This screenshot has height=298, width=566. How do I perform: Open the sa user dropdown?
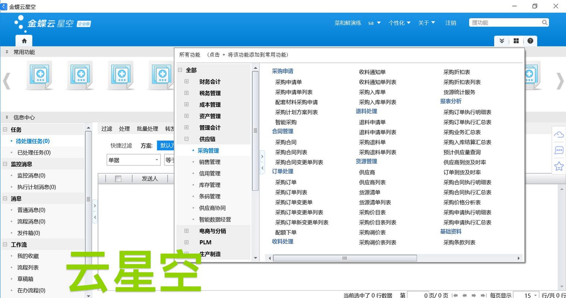(374, 23)
